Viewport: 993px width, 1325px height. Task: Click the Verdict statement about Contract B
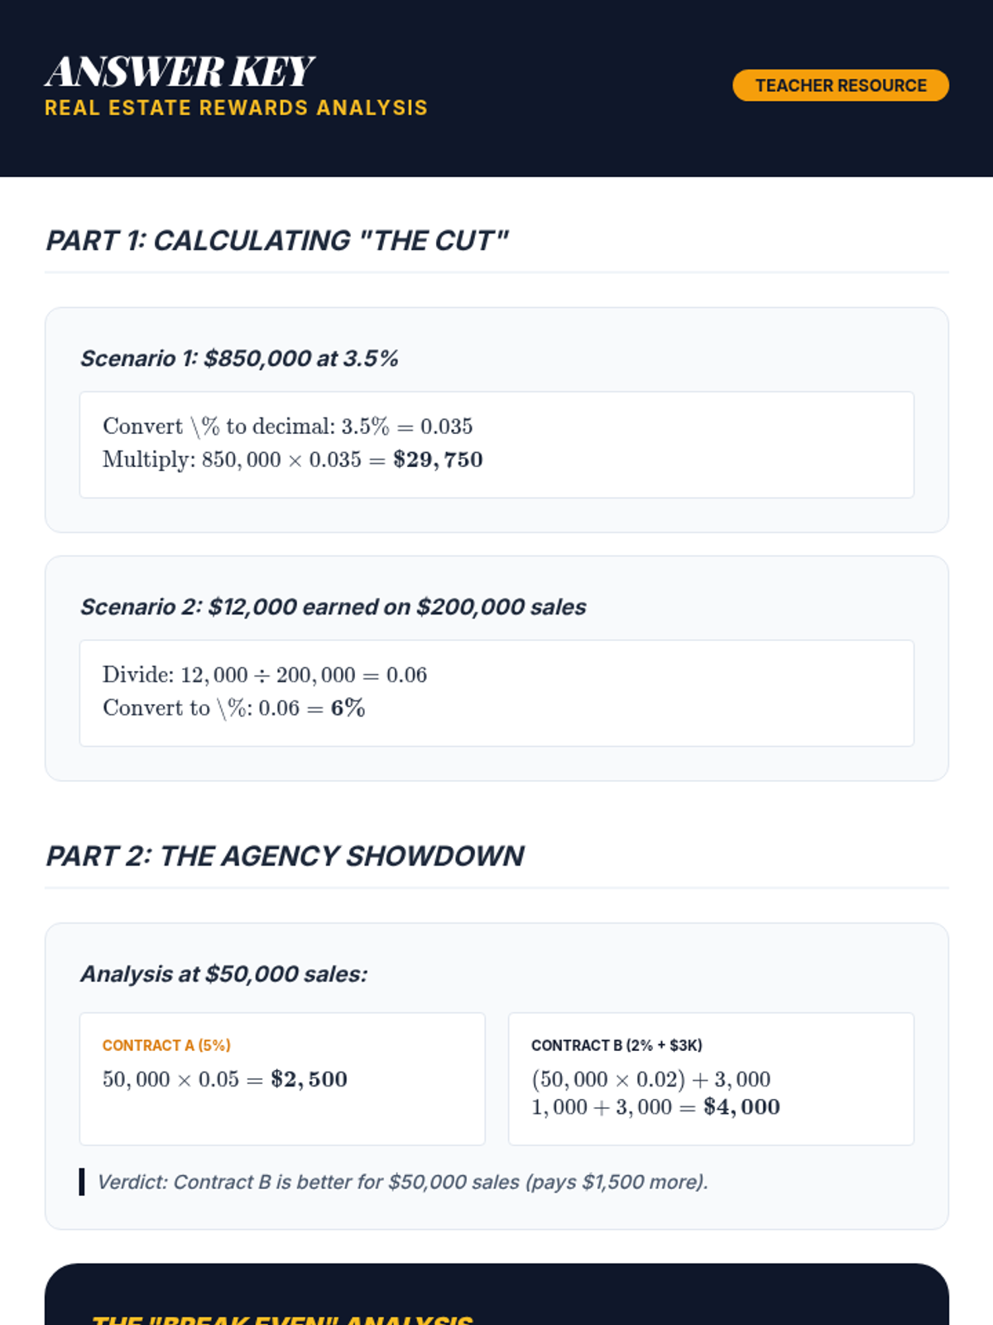point(402,1182)
